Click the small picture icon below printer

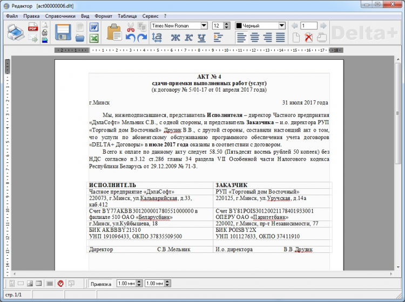pos(45,40)
